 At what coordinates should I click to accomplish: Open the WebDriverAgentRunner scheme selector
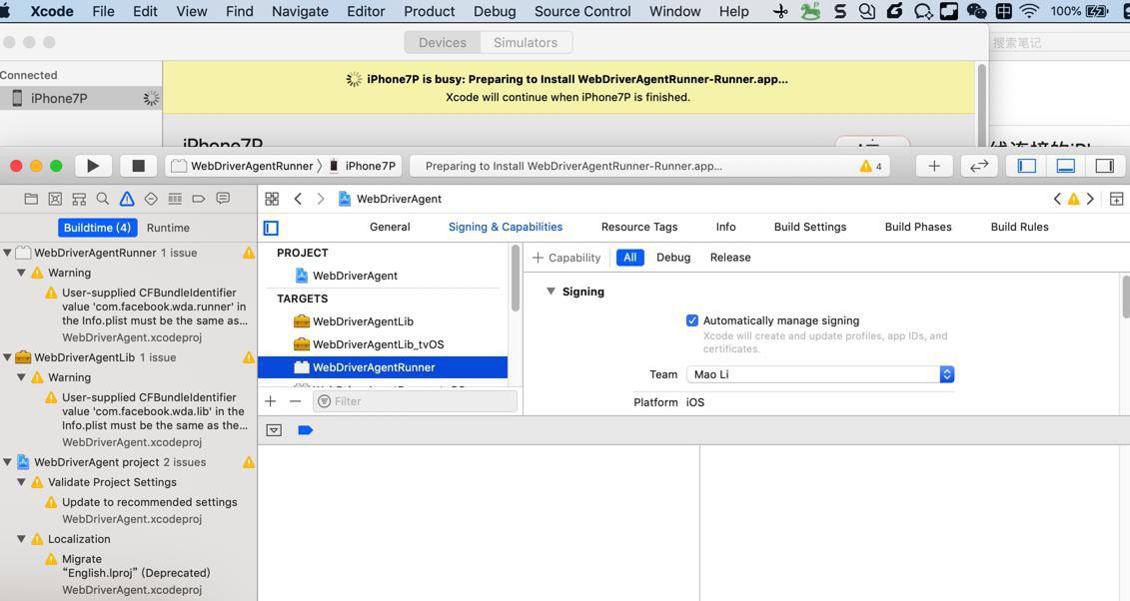tap(245, 167)
